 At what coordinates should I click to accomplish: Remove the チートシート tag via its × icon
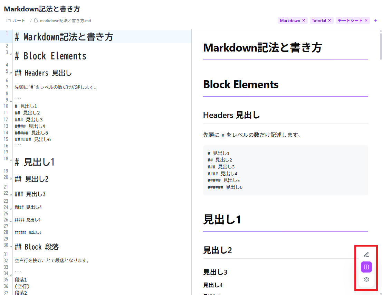(x=366, y=20)
